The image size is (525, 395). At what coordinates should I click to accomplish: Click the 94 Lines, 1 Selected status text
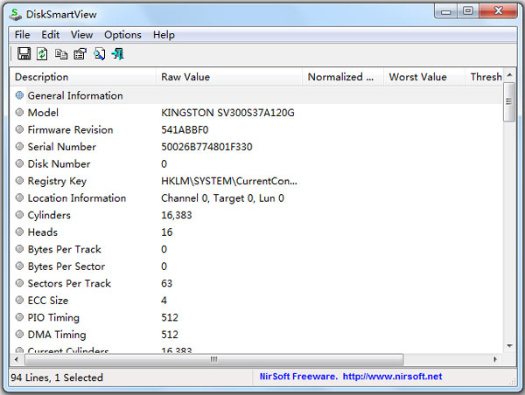[x=57, y=378]
